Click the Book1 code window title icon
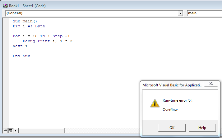Screen dimensions: 222x138 coord(5,6)
